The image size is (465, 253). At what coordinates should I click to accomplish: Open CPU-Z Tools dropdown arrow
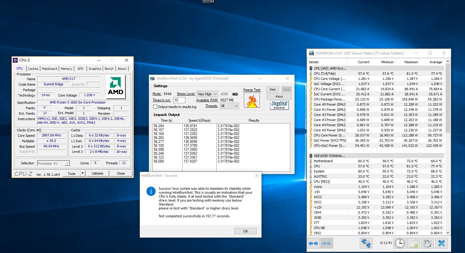[83, 173]
